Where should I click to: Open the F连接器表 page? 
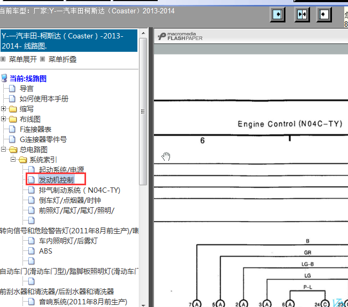pyautogui.click(x=35, y=129)
